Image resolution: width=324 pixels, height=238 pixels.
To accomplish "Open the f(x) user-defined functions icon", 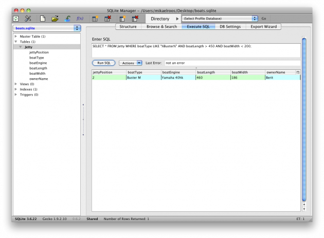I will pos(80,19).
